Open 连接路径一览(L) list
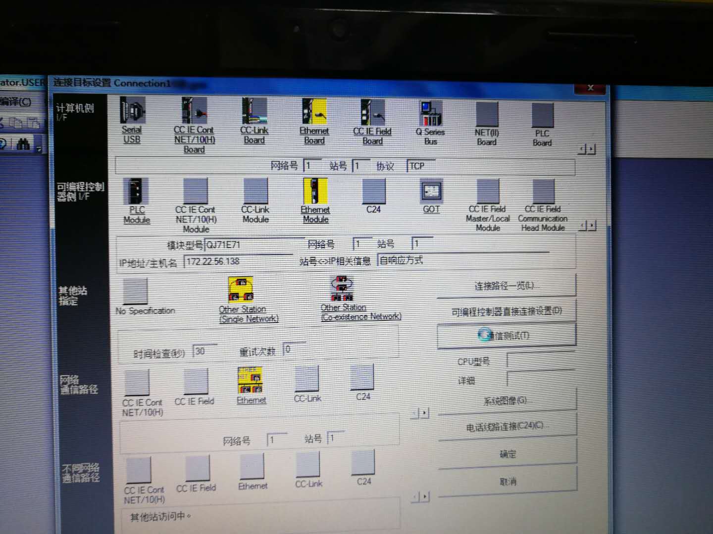This screenshot has height=534, width=713. pos(506,286)
